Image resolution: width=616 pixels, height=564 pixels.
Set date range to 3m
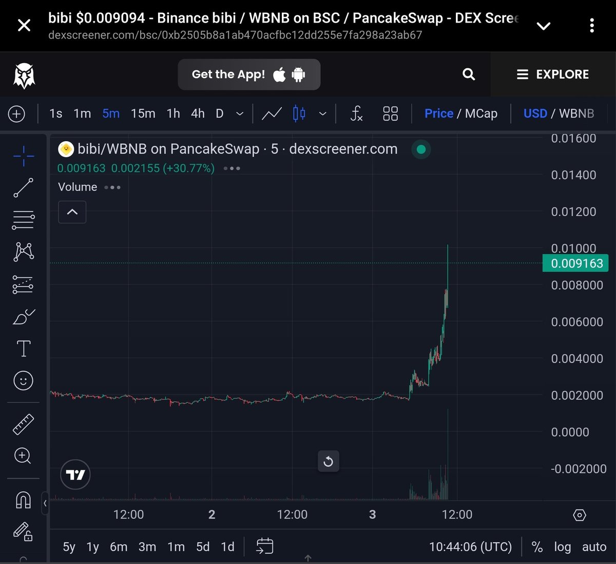pos(147,547)
